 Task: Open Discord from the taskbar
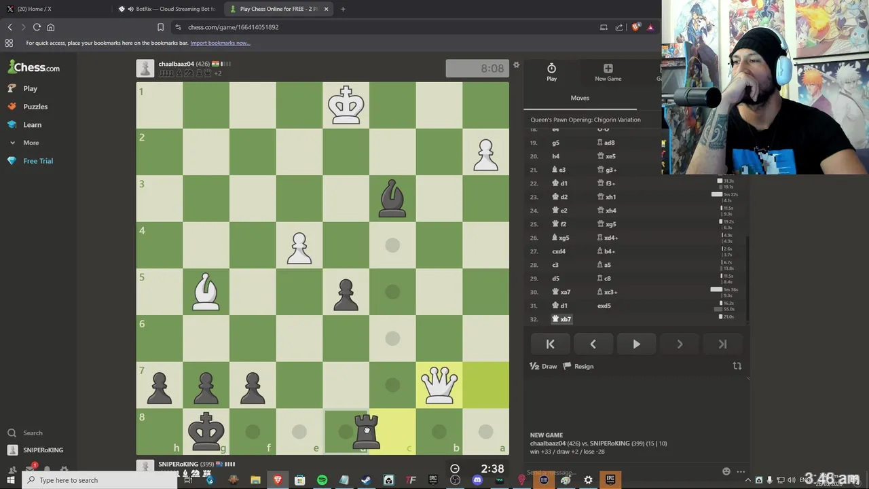477,480
